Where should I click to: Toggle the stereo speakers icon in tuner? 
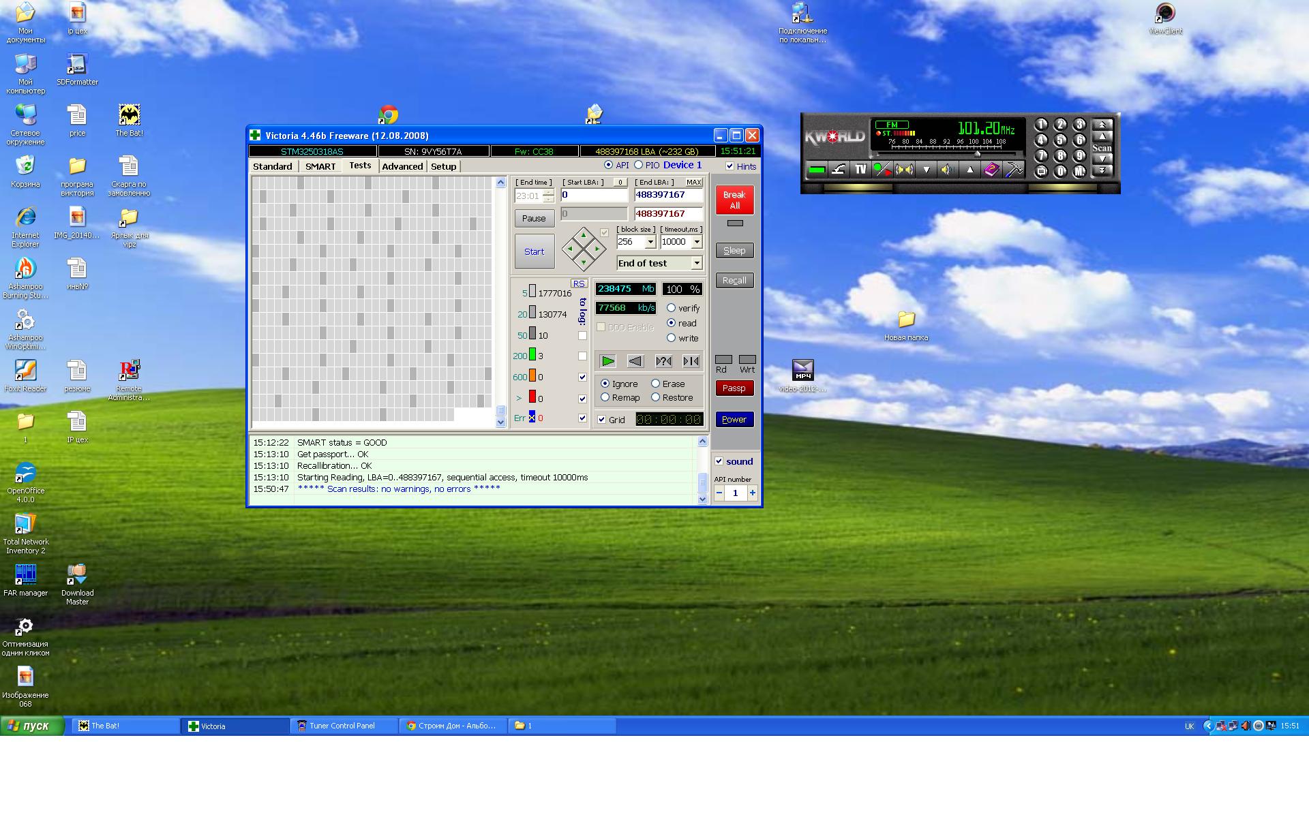click(904, 170)
